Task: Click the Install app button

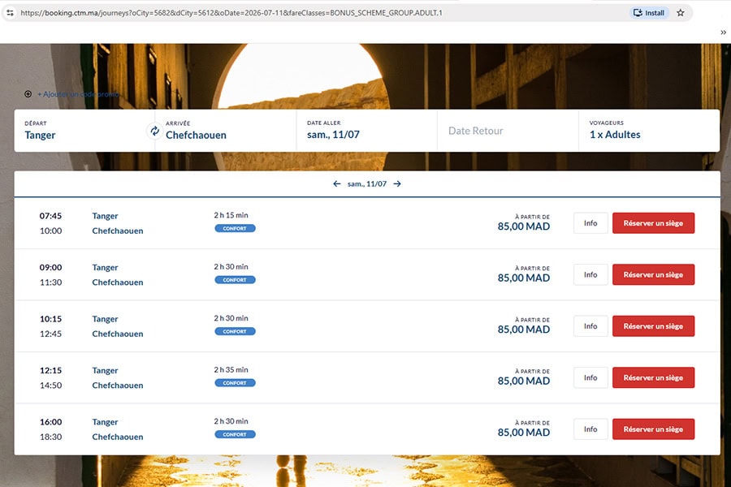Action: tap(649, 13)
